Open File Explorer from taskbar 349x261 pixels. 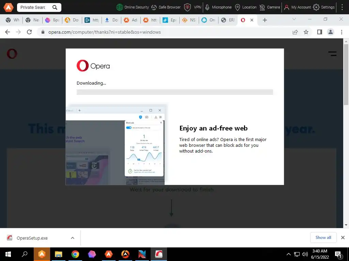click(x=59, y=254)
